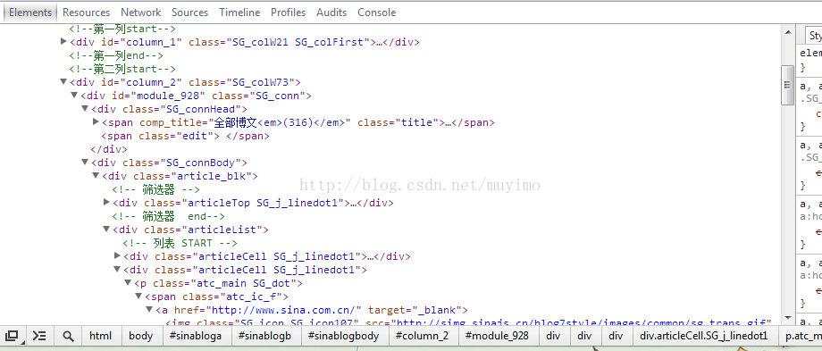Click the scrollbar up arrow of DOM tree

pos(788,32)
